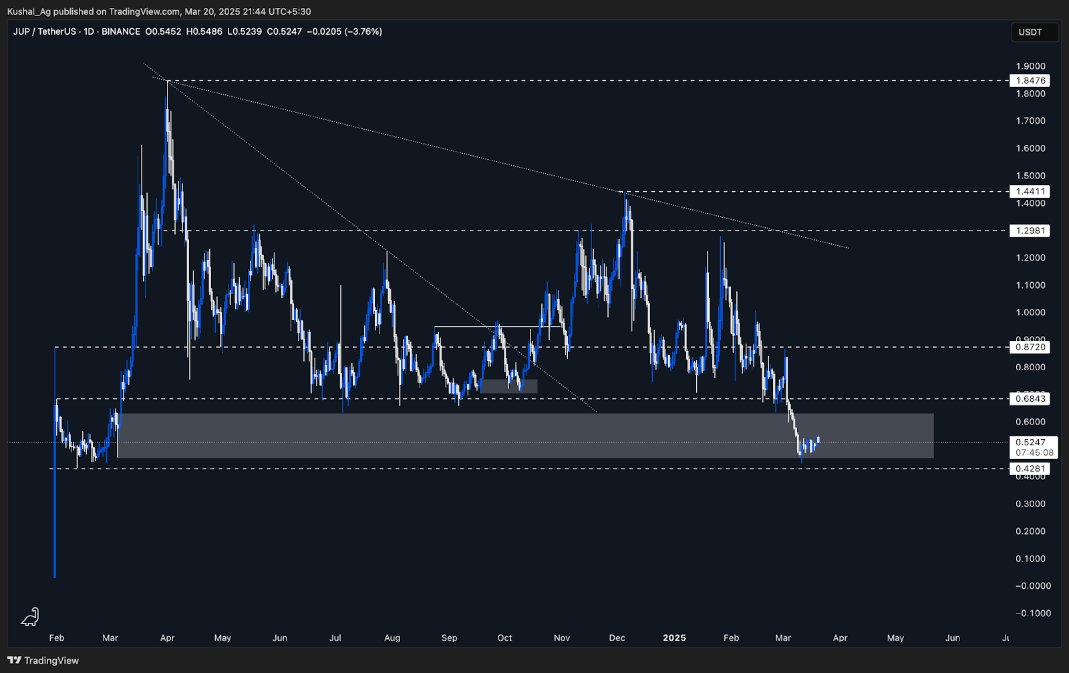Select the 0.8720 price level label
The image size is (1069, 673).
point(1030,347)
